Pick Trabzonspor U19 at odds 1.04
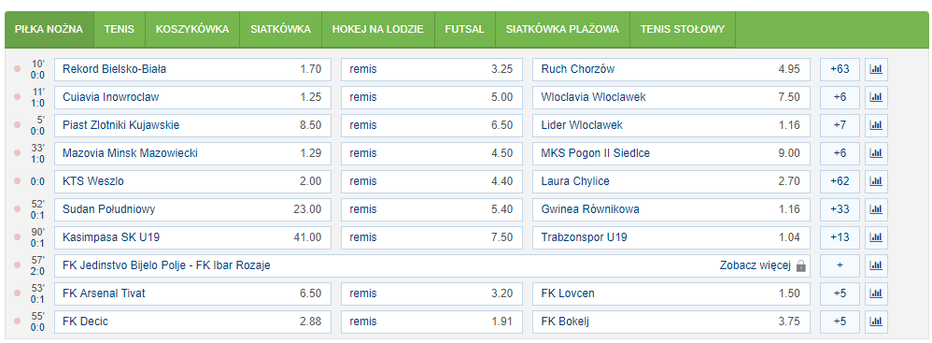Viewport: 932px width, 343px height. coord(671,237)
